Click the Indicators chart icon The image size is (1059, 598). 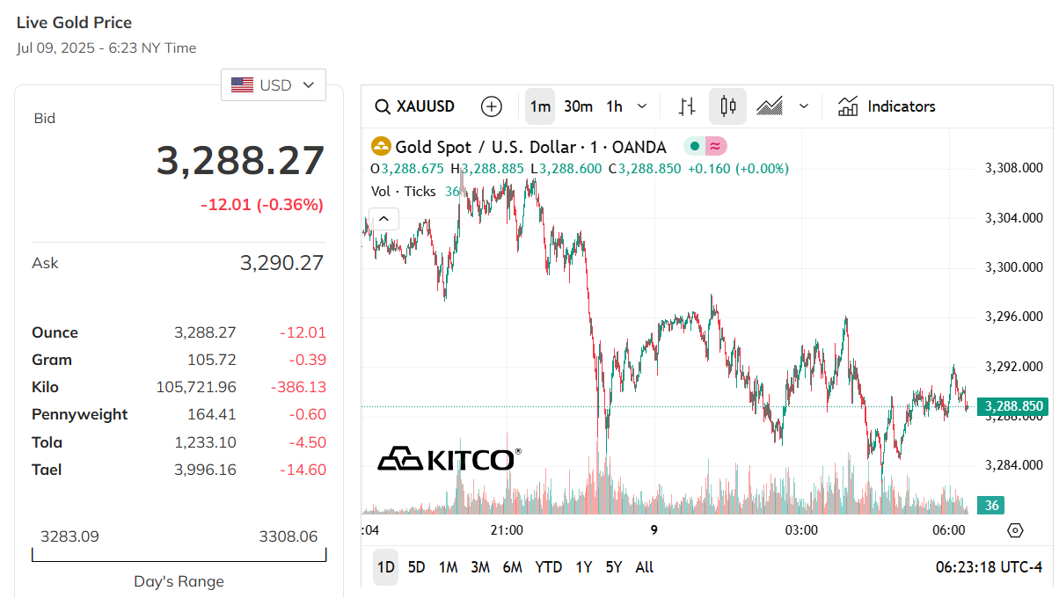[848, 106]
